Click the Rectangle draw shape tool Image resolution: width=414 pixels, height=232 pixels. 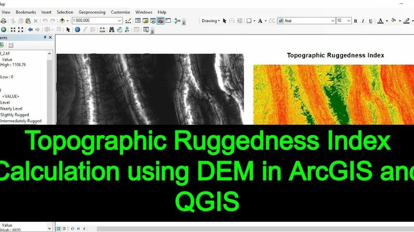pyautogui.click(x=249, y=21)
